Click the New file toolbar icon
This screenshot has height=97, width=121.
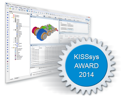[8, 8]
